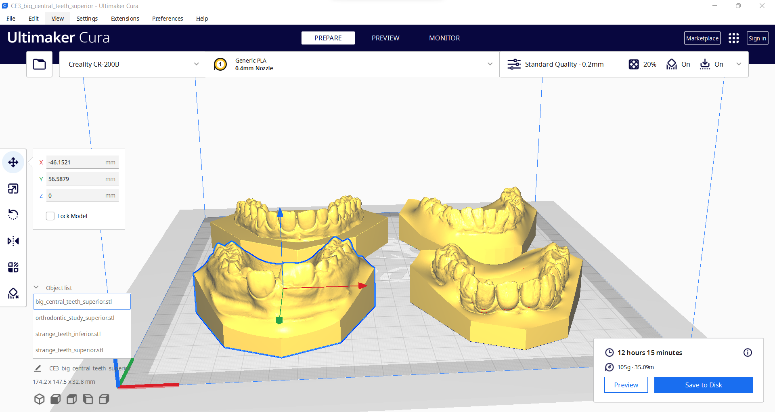Viewport: 775px width, 412px height.
Task: Select the Scale tool
Action: pos(13,189)
